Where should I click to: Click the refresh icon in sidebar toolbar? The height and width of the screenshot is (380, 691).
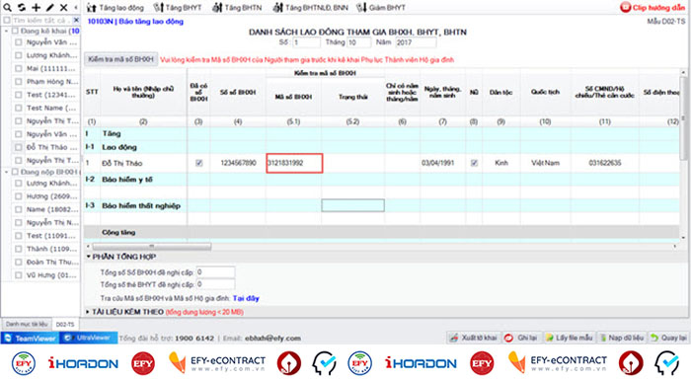click(x=22, y=8)
